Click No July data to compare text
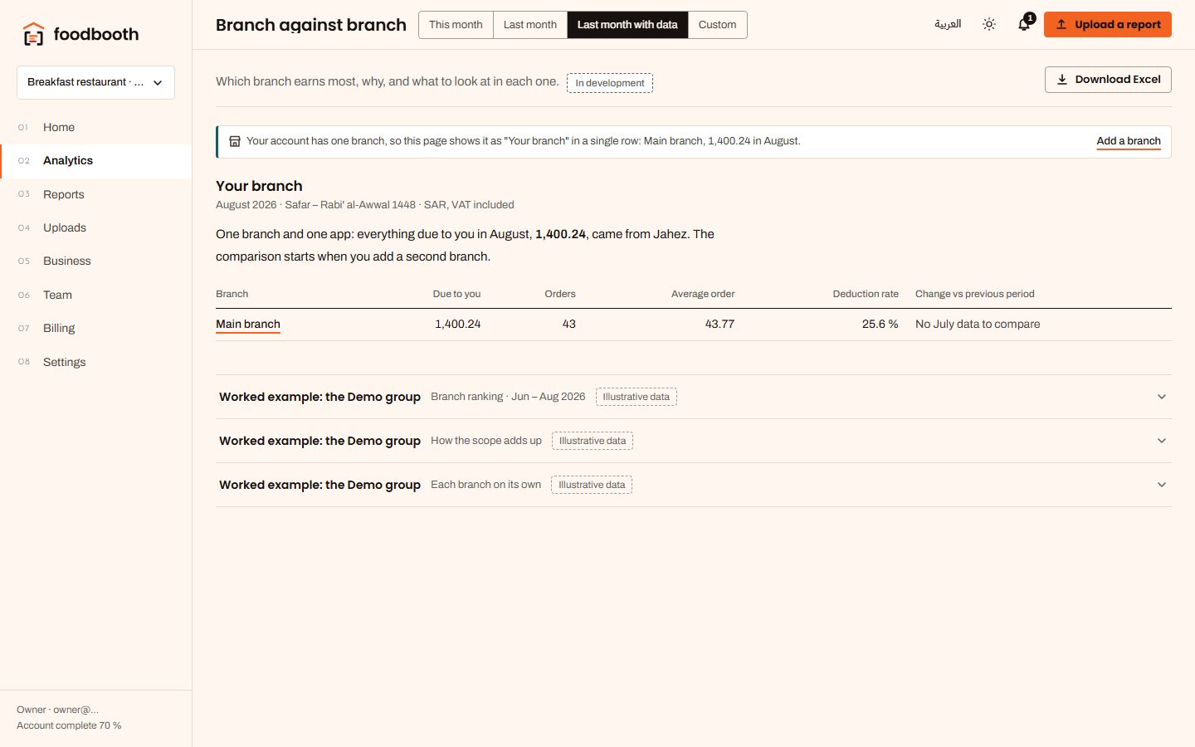This screenshot has height=747, width=1195. (x=978, y=325)
